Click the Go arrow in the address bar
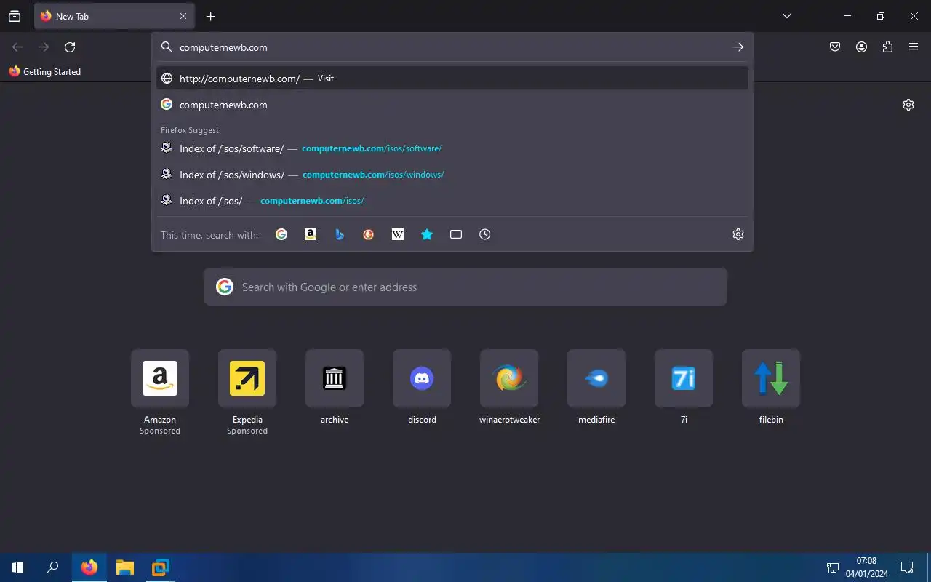931x582 pixels. 738,47
